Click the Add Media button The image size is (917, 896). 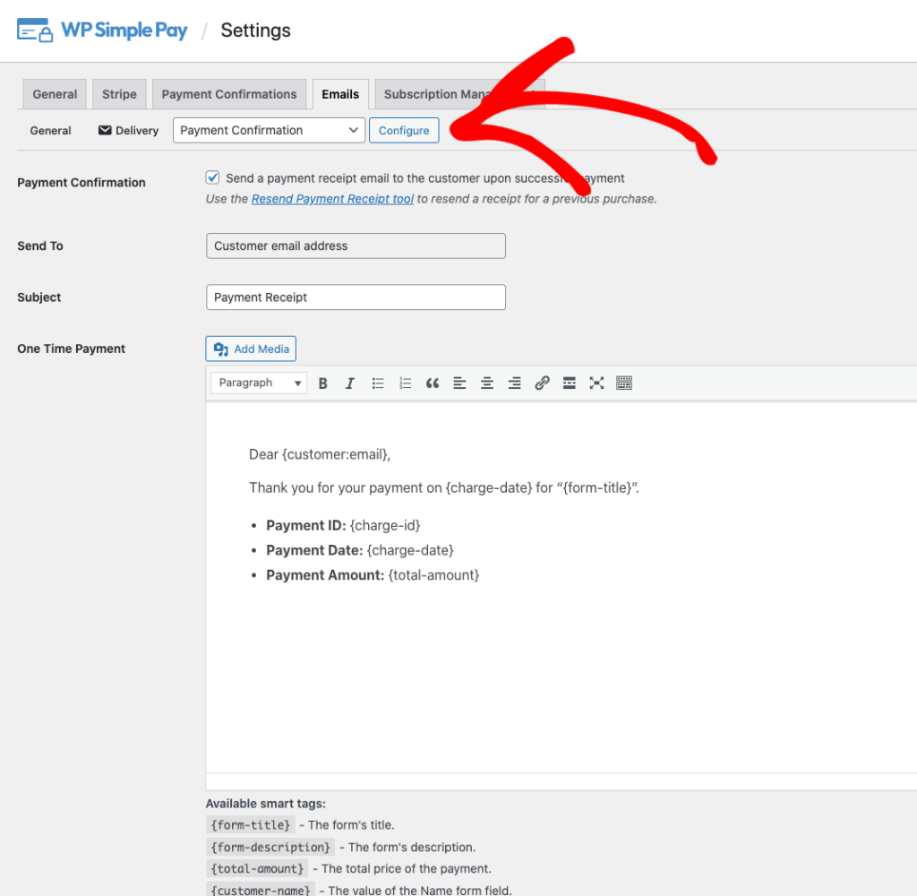251,349
